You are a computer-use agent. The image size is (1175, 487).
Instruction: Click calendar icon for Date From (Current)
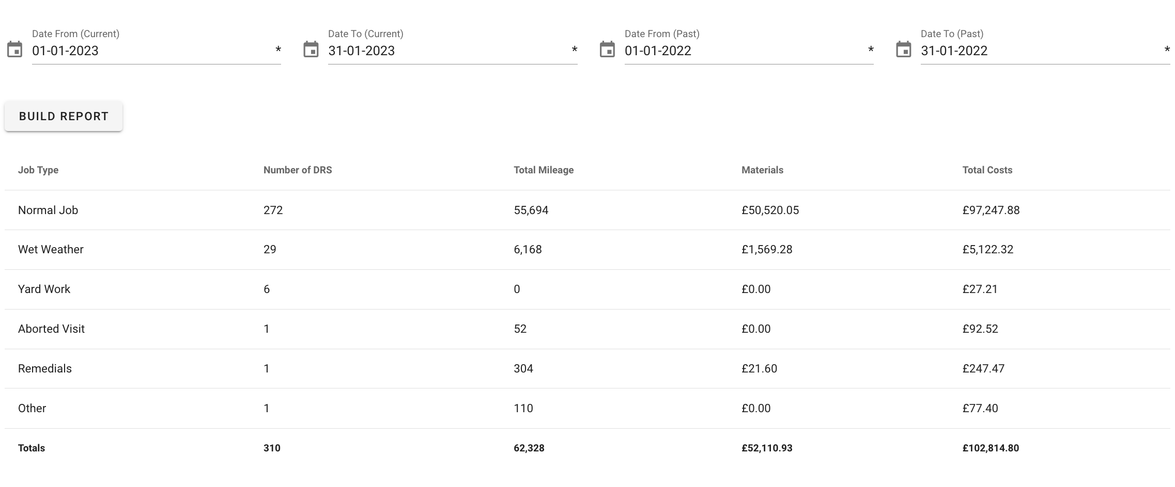click(14, 50)
